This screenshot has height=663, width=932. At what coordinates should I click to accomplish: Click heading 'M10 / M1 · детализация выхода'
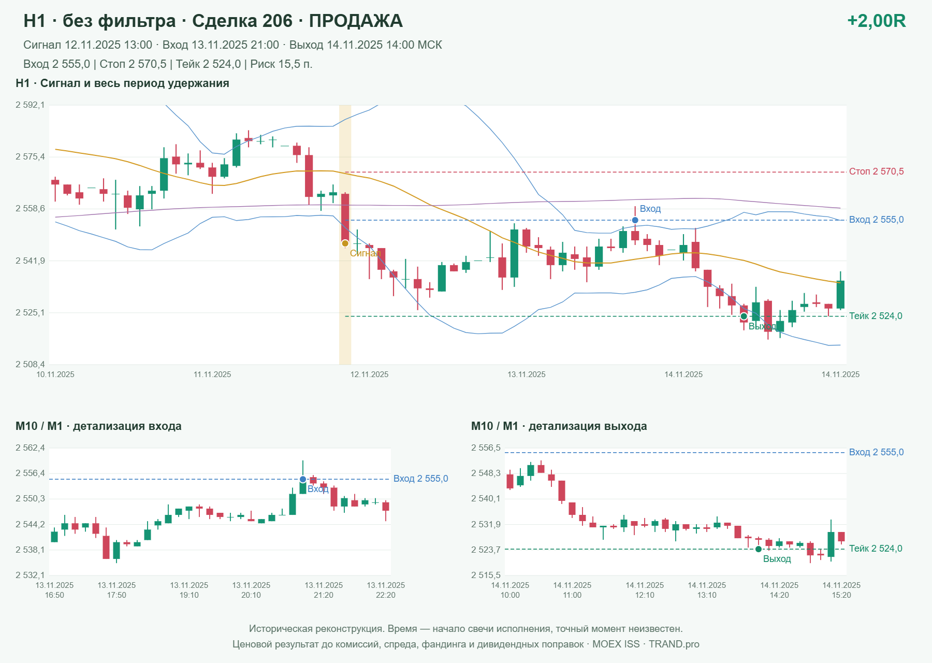pyautogui.click(x=559, y=426)
